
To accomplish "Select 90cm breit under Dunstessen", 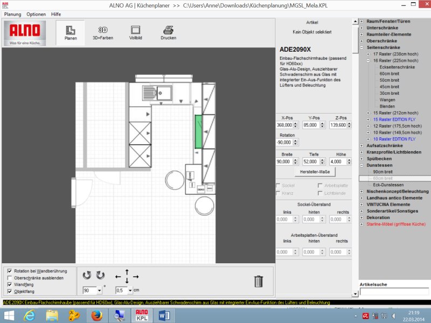I will click(383, 172).
